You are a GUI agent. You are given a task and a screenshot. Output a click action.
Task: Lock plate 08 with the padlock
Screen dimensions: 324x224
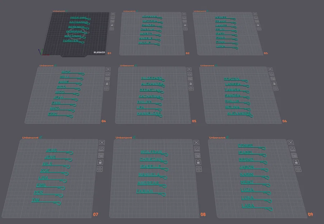pos(198,162)
